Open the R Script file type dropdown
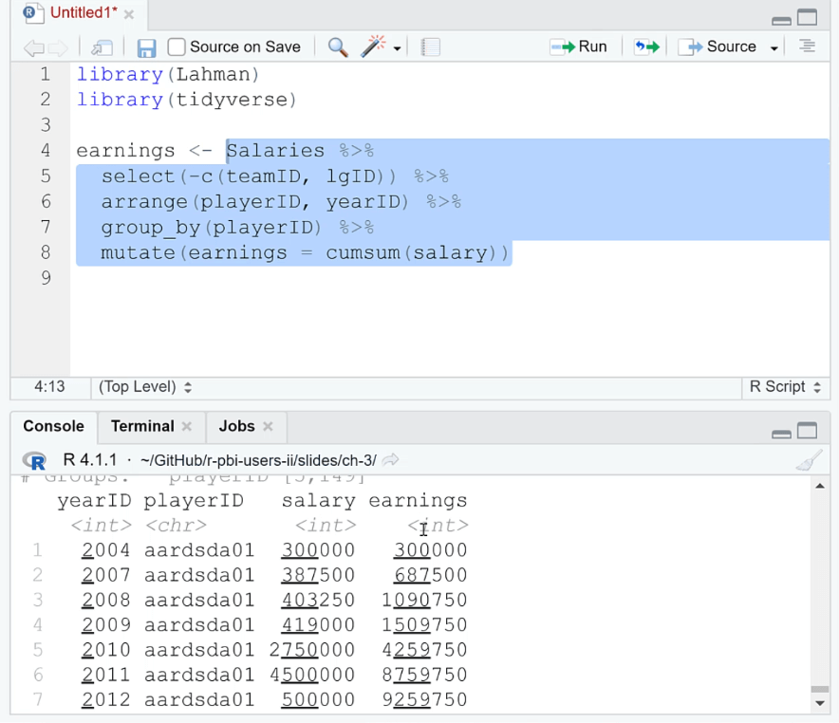 click(x=785, y=386)
